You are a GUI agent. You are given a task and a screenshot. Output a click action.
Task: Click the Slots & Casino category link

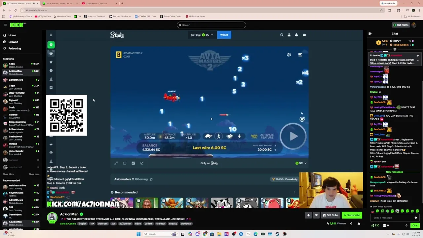click(68, 224)
